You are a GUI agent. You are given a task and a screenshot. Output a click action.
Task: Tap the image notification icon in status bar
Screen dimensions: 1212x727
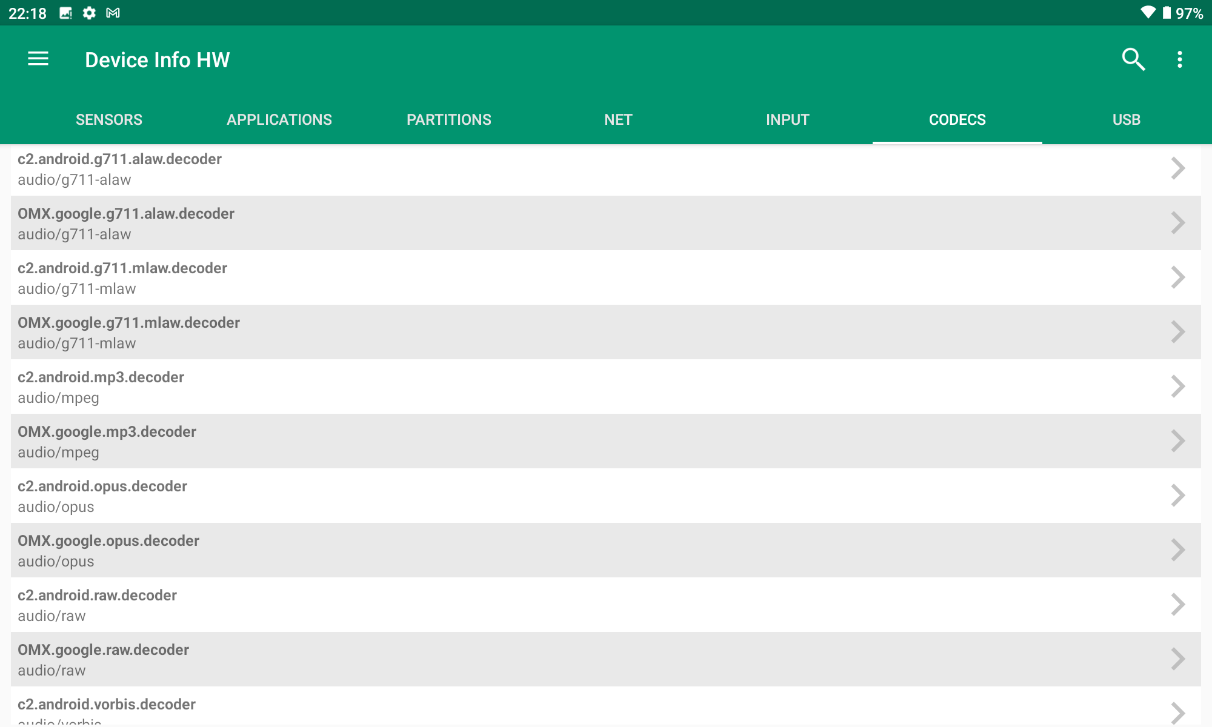[65, 13]
